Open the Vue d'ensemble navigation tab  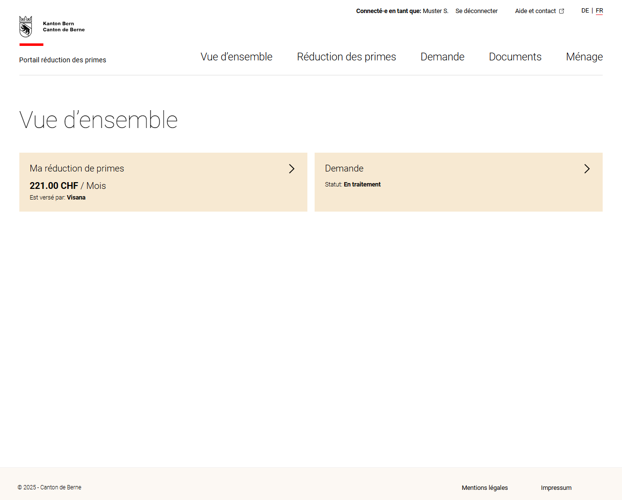[236, 57]
